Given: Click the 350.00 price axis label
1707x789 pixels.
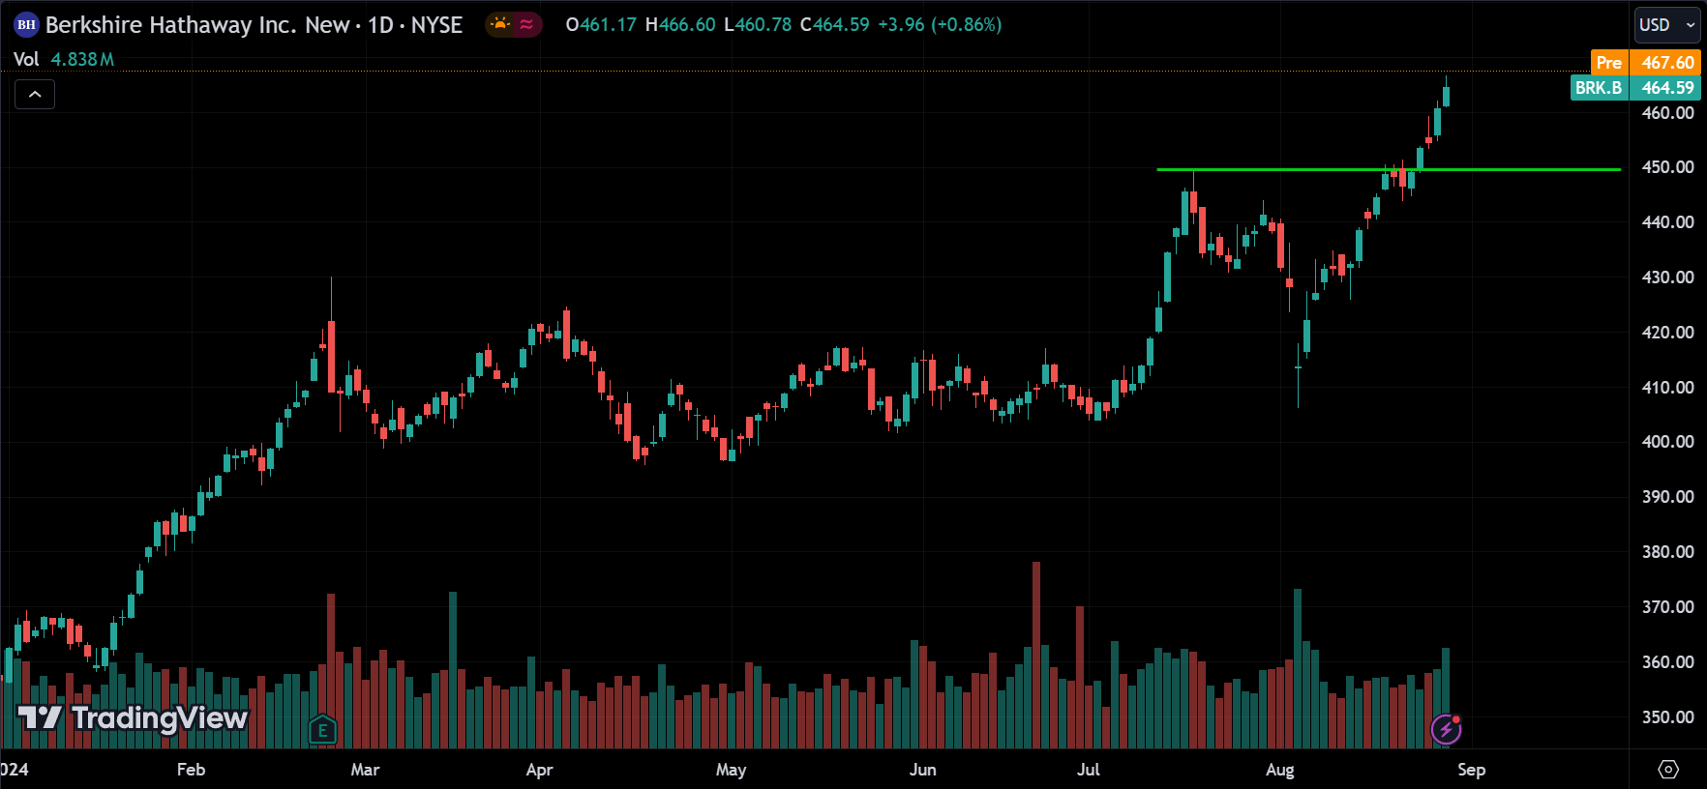Looking at the screenshot, I should click(x=1667, y=717).
